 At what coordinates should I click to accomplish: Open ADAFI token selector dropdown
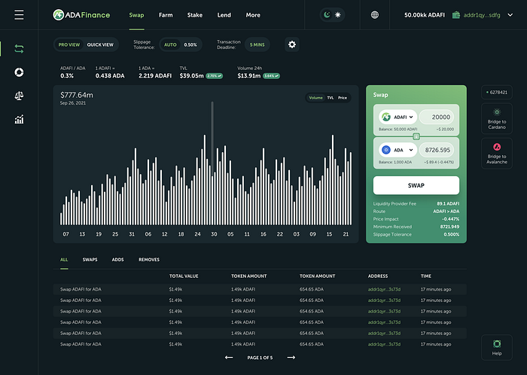(398, 117)
